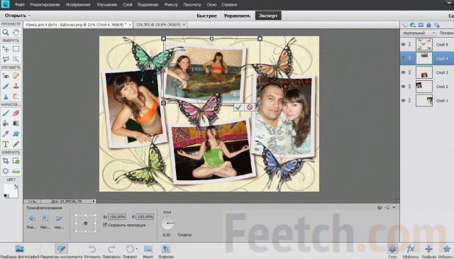The width and height of the screenshot is (454, 259).
Task: Choose the Skew transform mode icon
Action: click(x=59, y=219)
